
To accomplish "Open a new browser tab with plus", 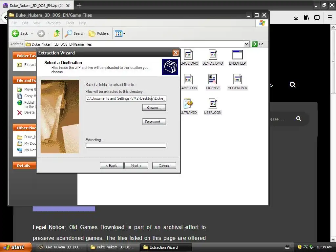I will [x=79, y=5].
